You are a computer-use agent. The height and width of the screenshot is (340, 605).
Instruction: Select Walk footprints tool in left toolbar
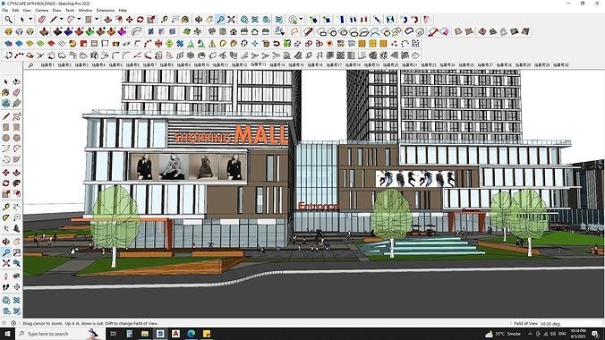tap(5, 287)
